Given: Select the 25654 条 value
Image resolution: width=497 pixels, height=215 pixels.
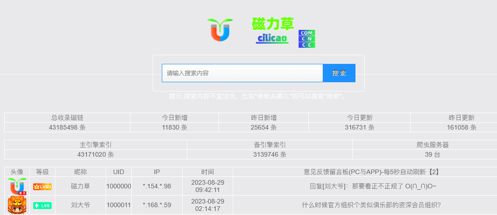Looking at the screenshot, I should click(x=264, y=128).
